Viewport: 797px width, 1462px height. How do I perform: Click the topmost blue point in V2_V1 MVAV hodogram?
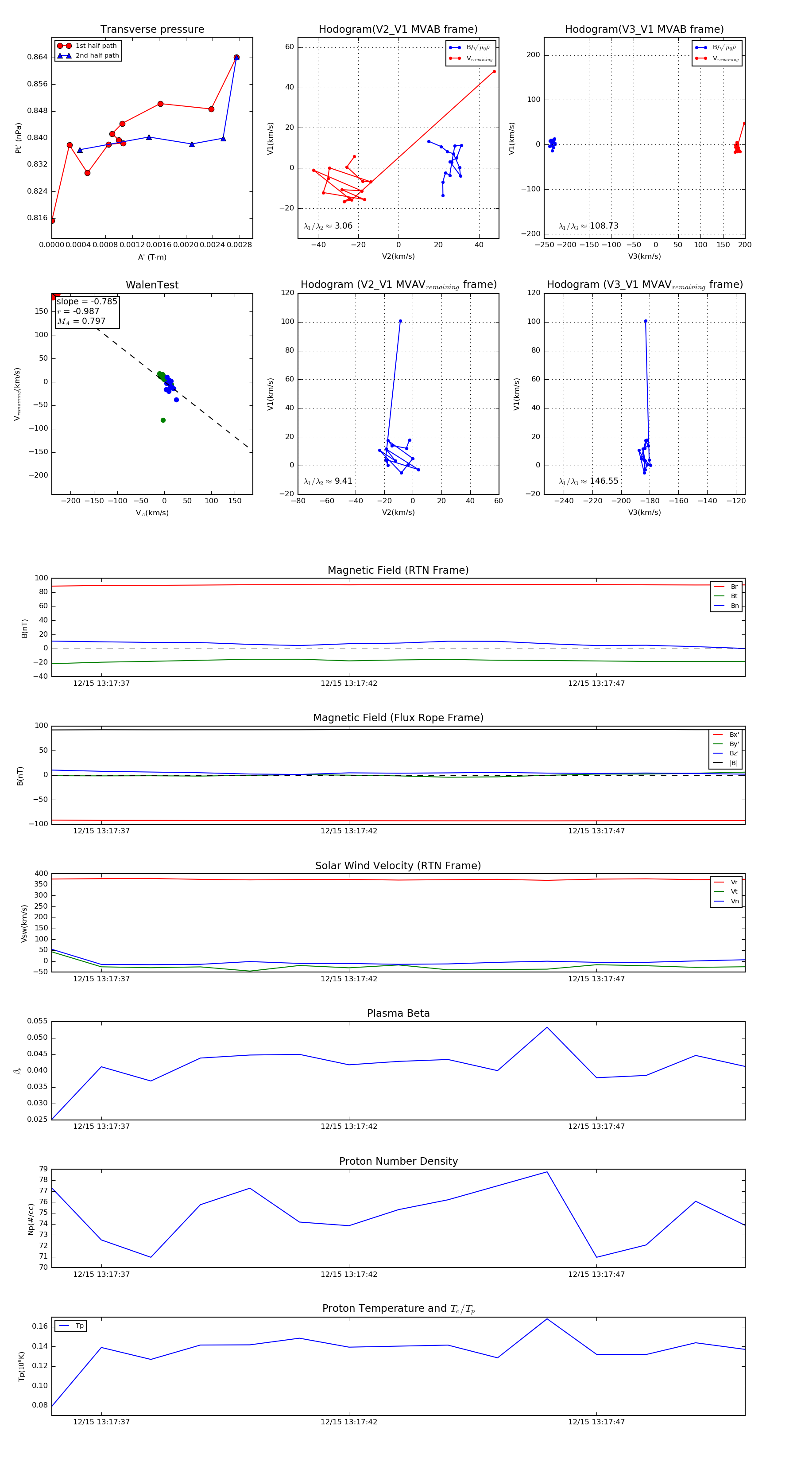coord(400,321)
